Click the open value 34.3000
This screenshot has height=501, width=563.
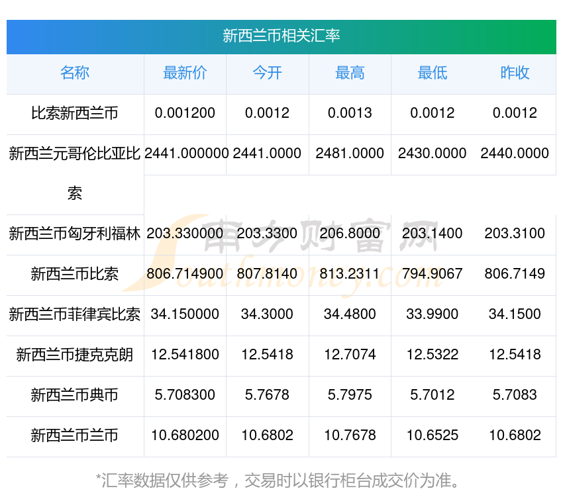tap(267, 314)
